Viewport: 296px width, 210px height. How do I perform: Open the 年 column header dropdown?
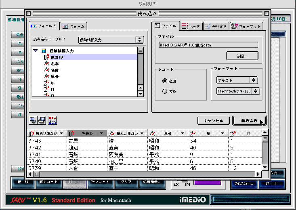223,133
